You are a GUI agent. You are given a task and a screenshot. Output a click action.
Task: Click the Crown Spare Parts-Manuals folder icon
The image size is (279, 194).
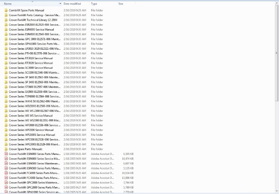[x=6, y=149]
